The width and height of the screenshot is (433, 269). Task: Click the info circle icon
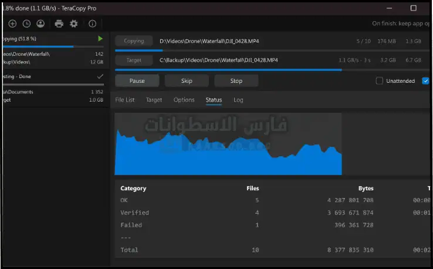[x=92, y=23]
